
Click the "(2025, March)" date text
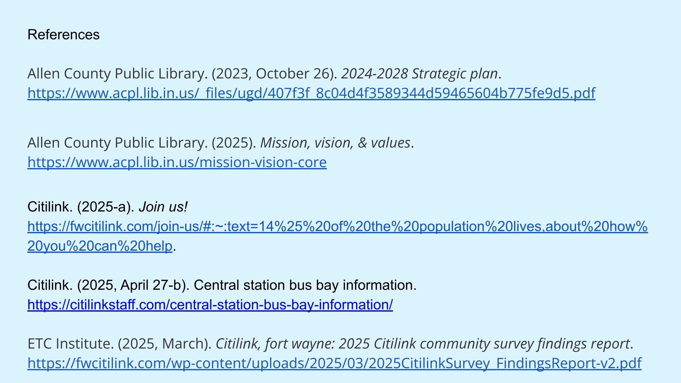click(165, 344)
